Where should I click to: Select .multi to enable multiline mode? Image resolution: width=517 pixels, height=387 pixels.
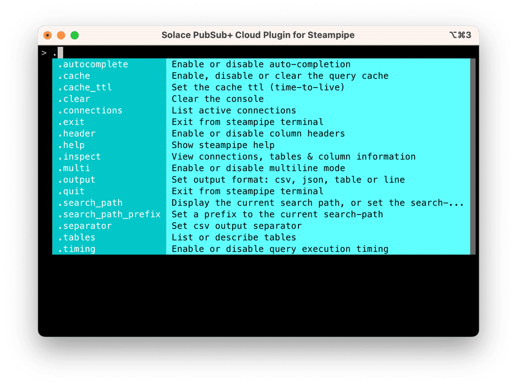click(x=75, y=168)
